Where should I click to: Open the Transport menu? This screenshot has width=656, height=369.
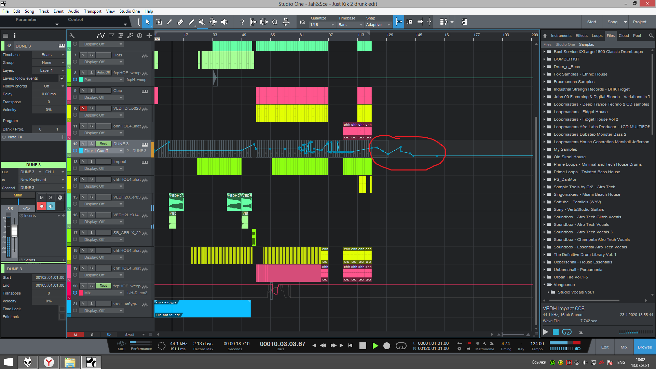coord(93,11)
